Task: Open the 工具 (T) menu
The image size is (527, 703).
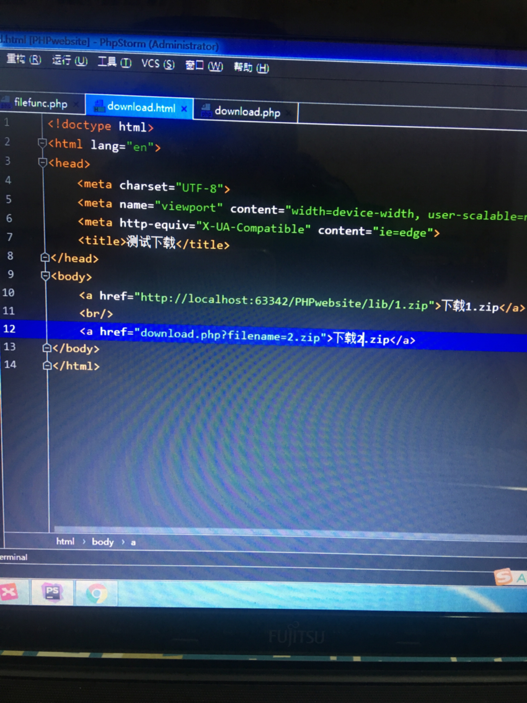Action: coord(115,62)
